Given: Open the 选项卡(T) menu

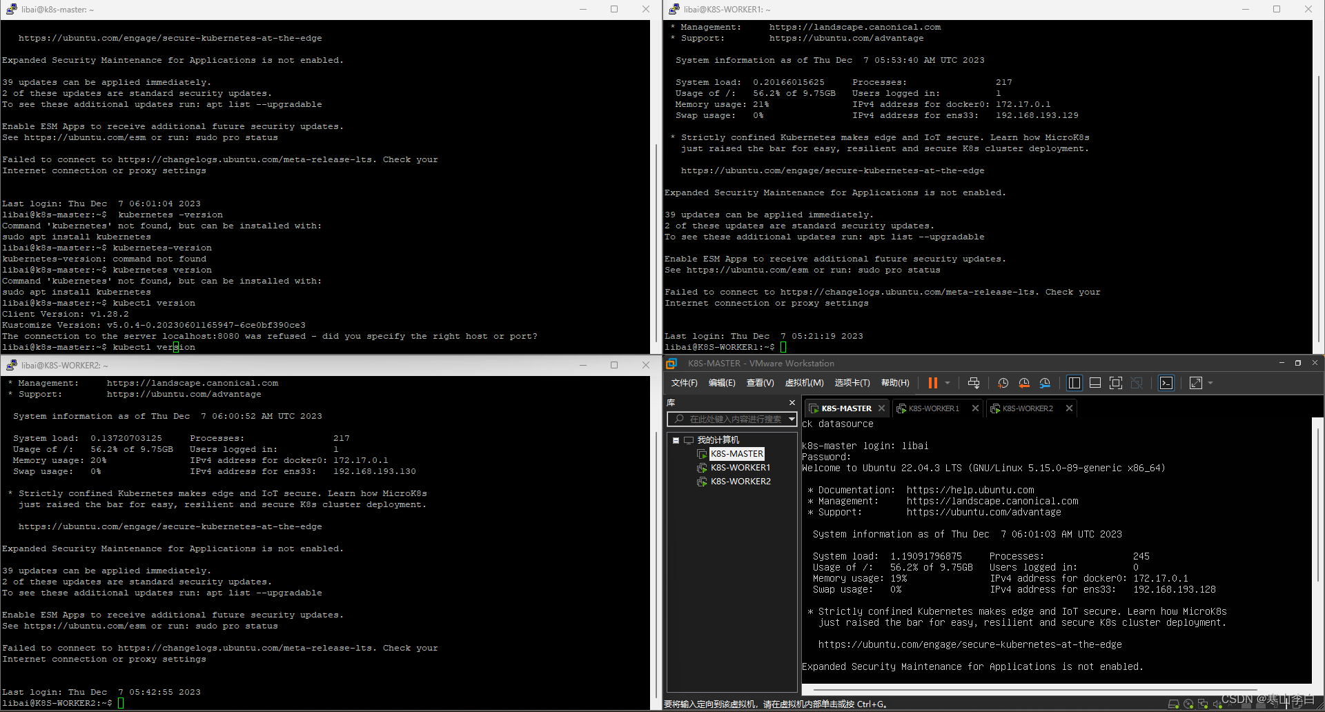Looking at the screenshot, I should click(852, 383).
